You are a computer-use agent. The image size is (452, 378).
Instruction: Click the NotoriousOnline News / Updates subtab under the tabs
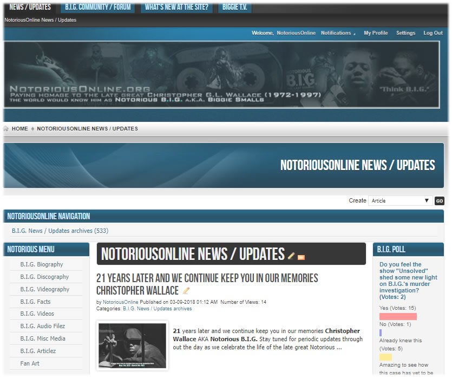point(41,20)
